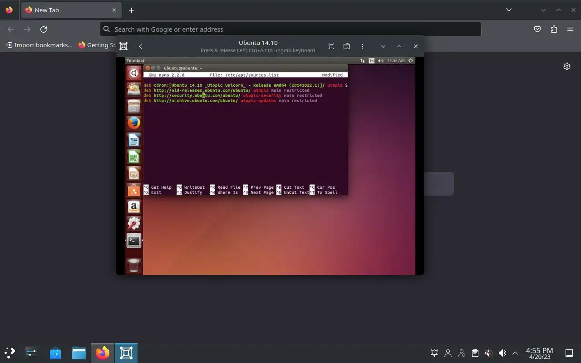Open the Import bookmarks toolbar item
Viewport: 581px width, 363px height.
point(39,45)
